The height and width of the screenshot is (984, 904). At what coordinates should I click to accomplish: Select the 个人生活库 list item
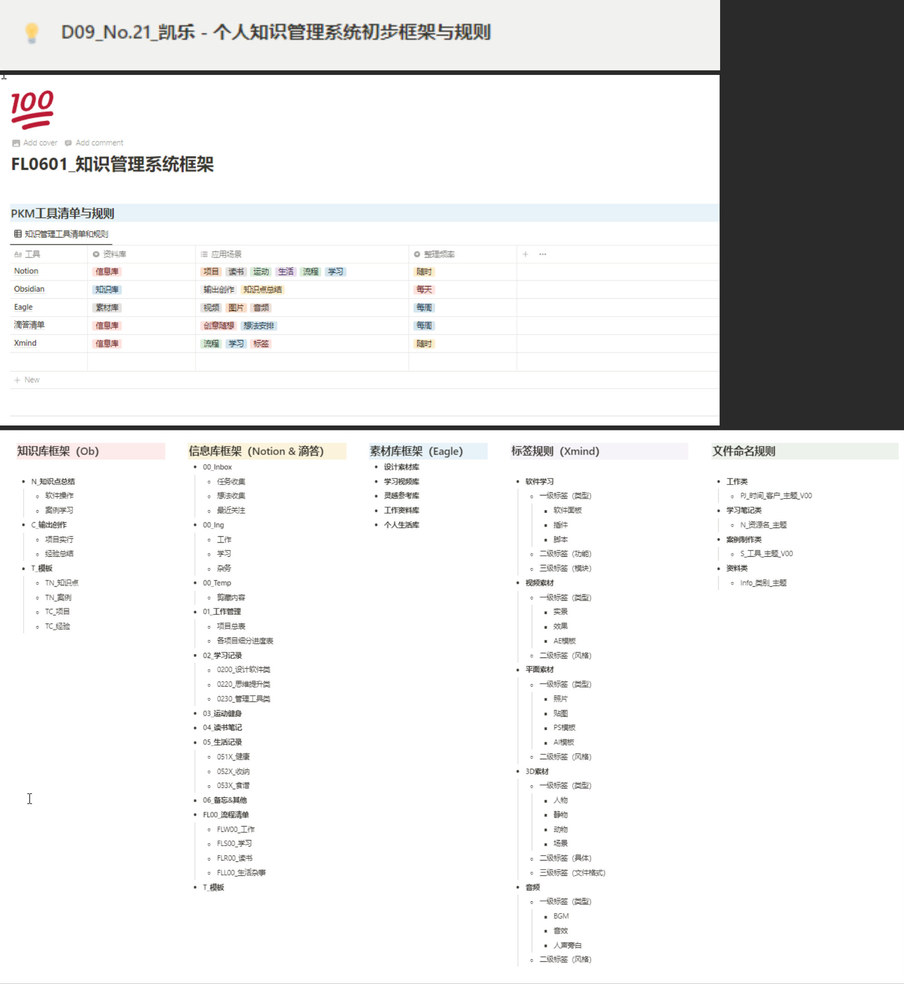pyautogui.click(x=402, y=525)
